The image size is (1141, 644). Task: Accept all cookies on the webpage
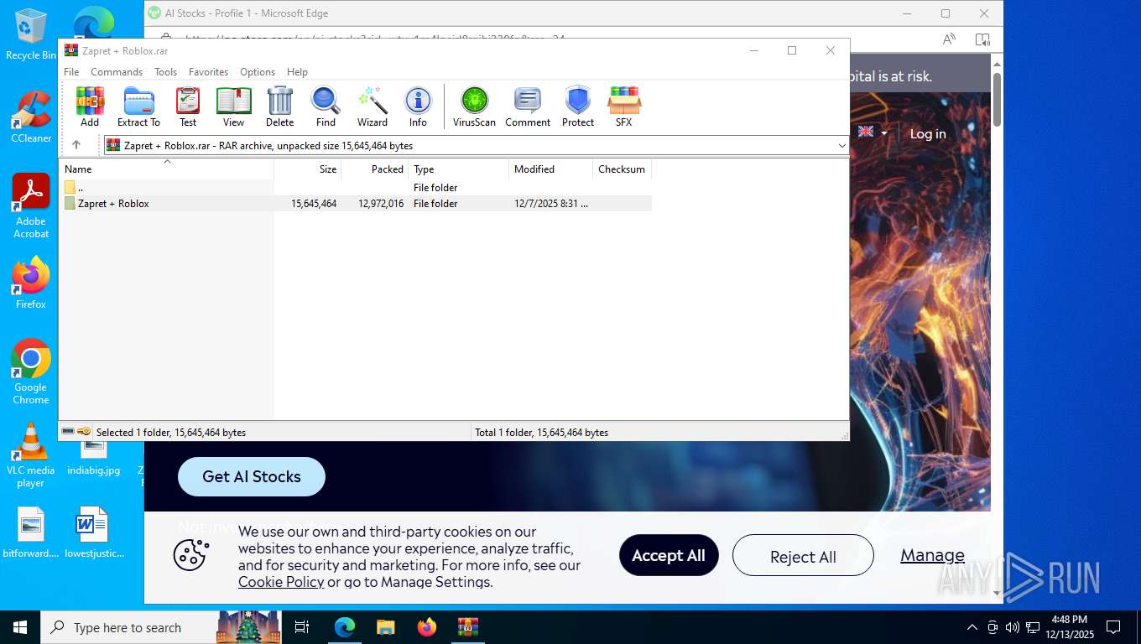point(669,555)
